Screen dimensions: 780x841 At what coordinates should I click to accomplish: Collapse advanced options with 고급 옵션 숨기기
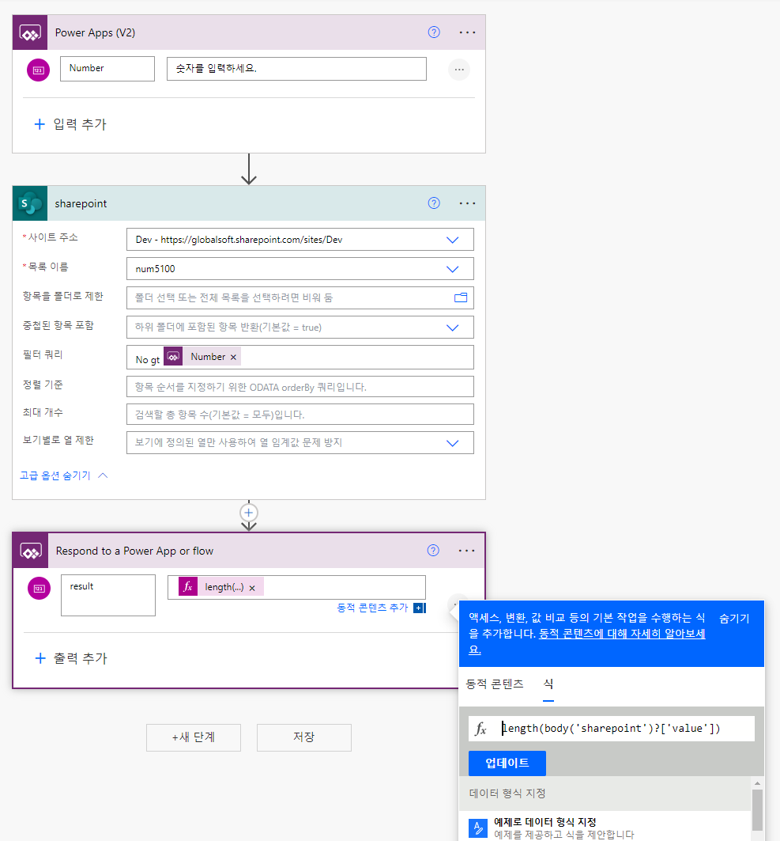click(x=64, y=475)
